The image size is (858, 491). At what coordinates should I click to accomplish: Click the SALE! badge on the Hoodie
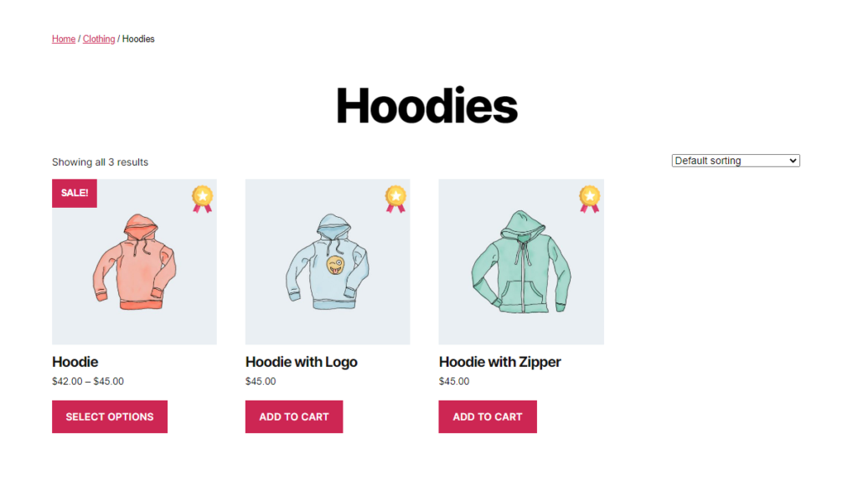[x=75, y=194]
